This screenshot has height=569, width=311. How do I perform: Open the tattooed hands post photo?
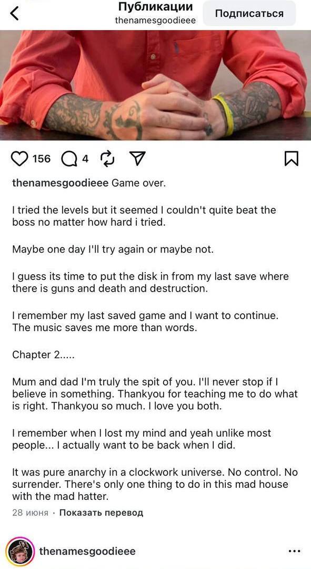[x=155, y=85]
